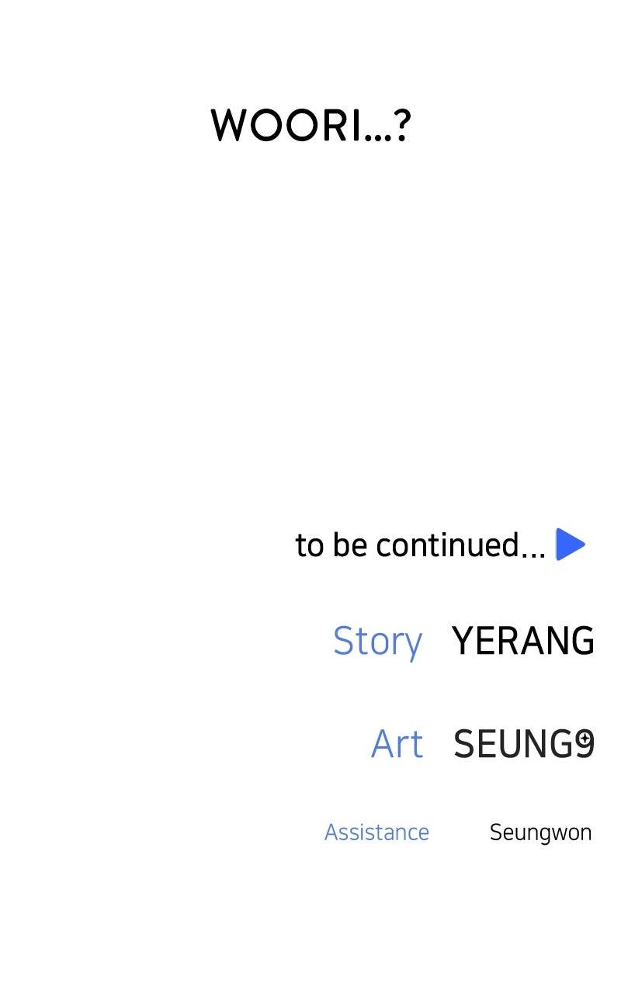This screenshot has width=621, height=993.
Task: Click the artist name SEUNG9
Action: 522,744
